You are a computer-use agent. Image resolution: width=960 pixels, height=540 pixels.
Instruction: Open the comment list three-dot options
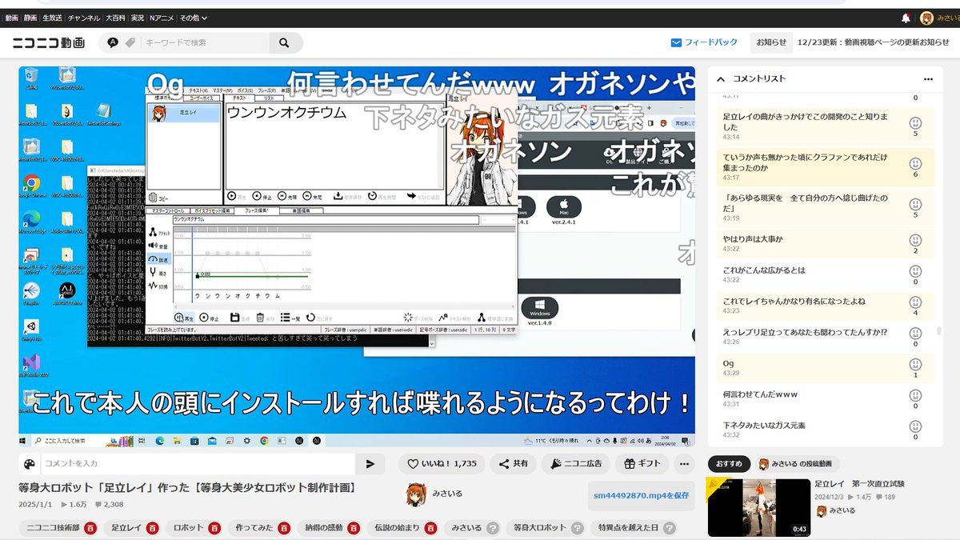click(928, 79)
